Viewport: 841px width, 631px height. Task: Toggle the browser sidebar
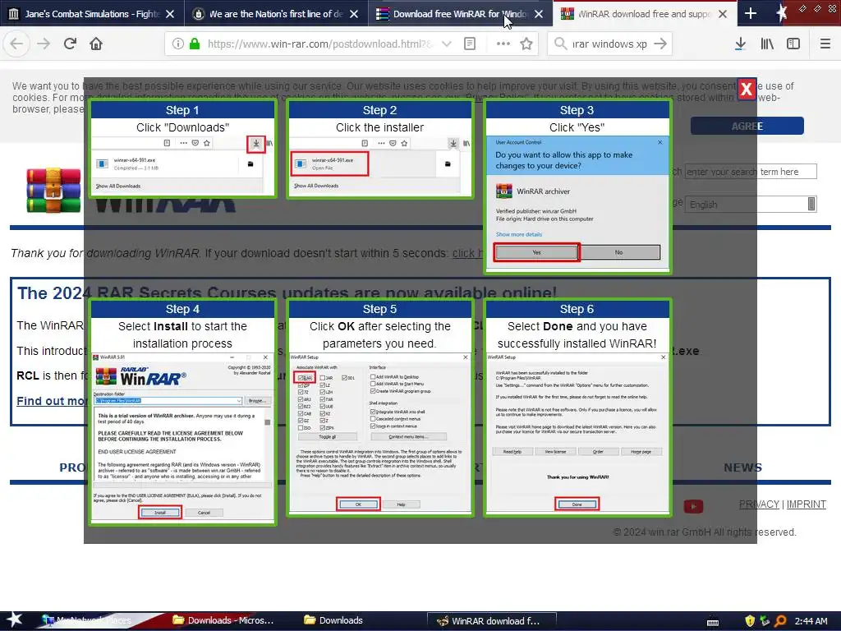click(x=793, y=44)
